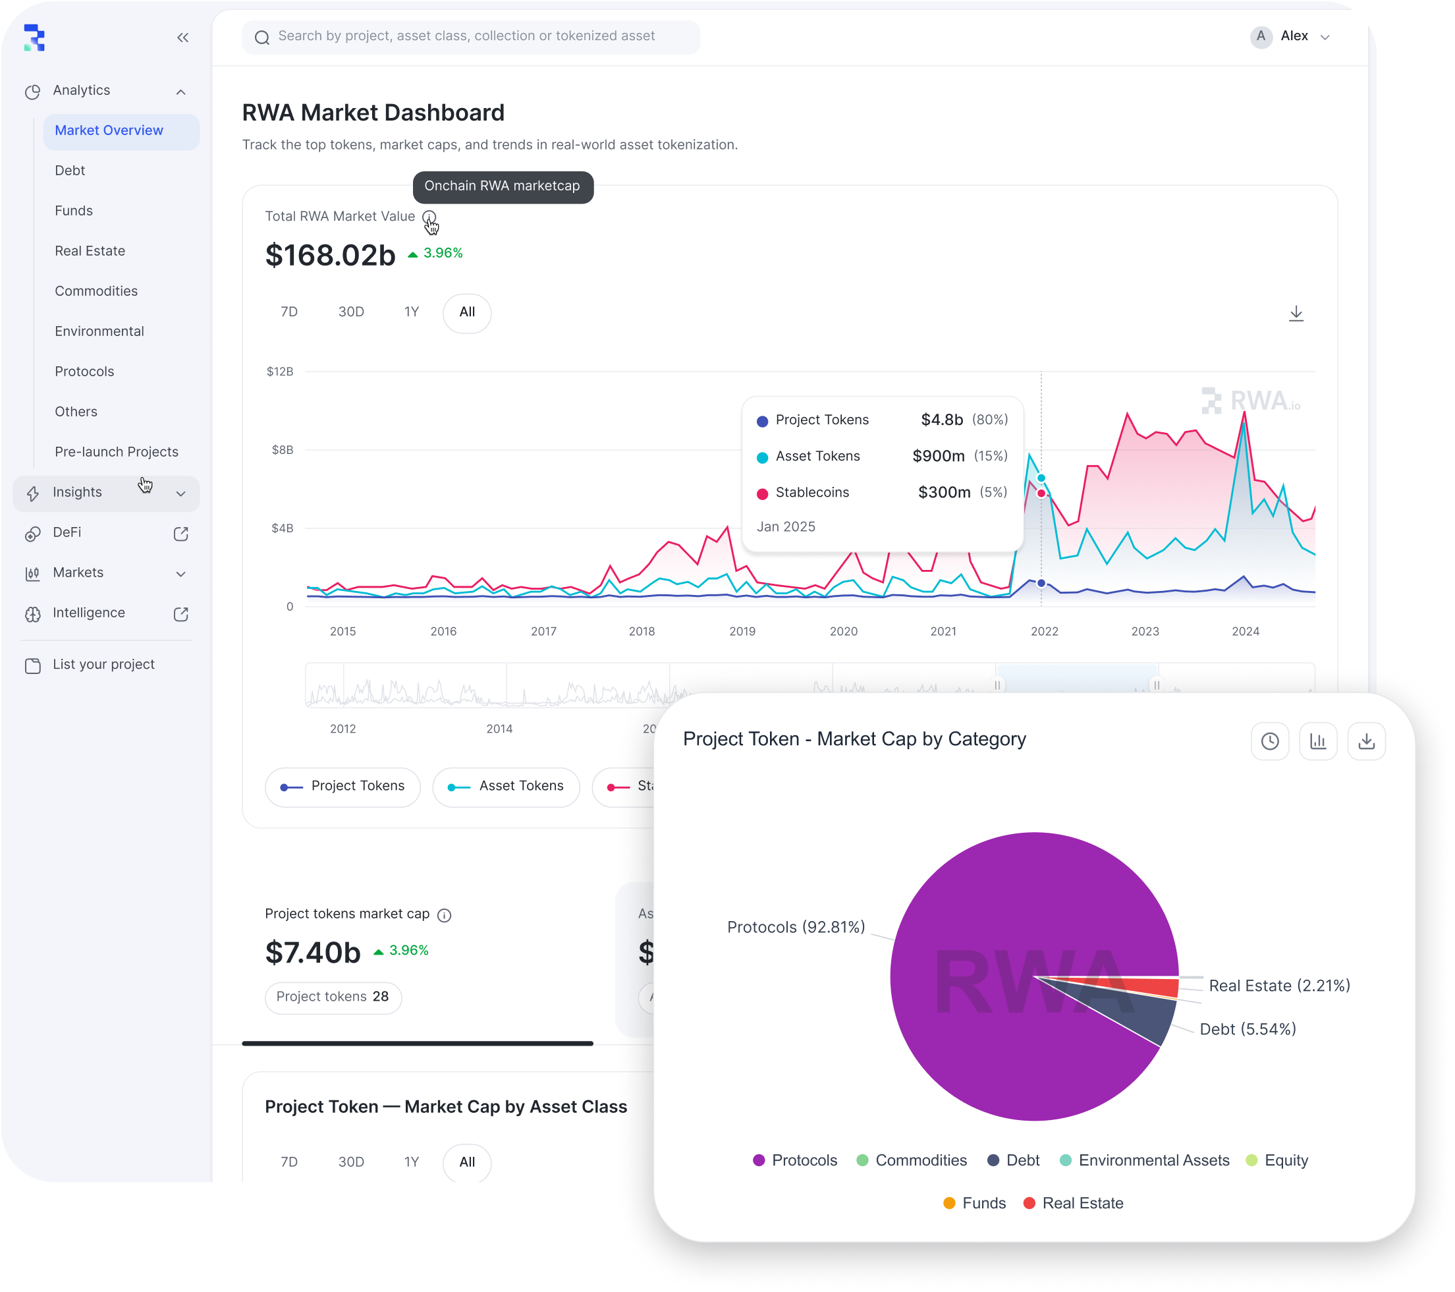
Task: Click the left handle of range slider
Action: click(x=997, y=685)
